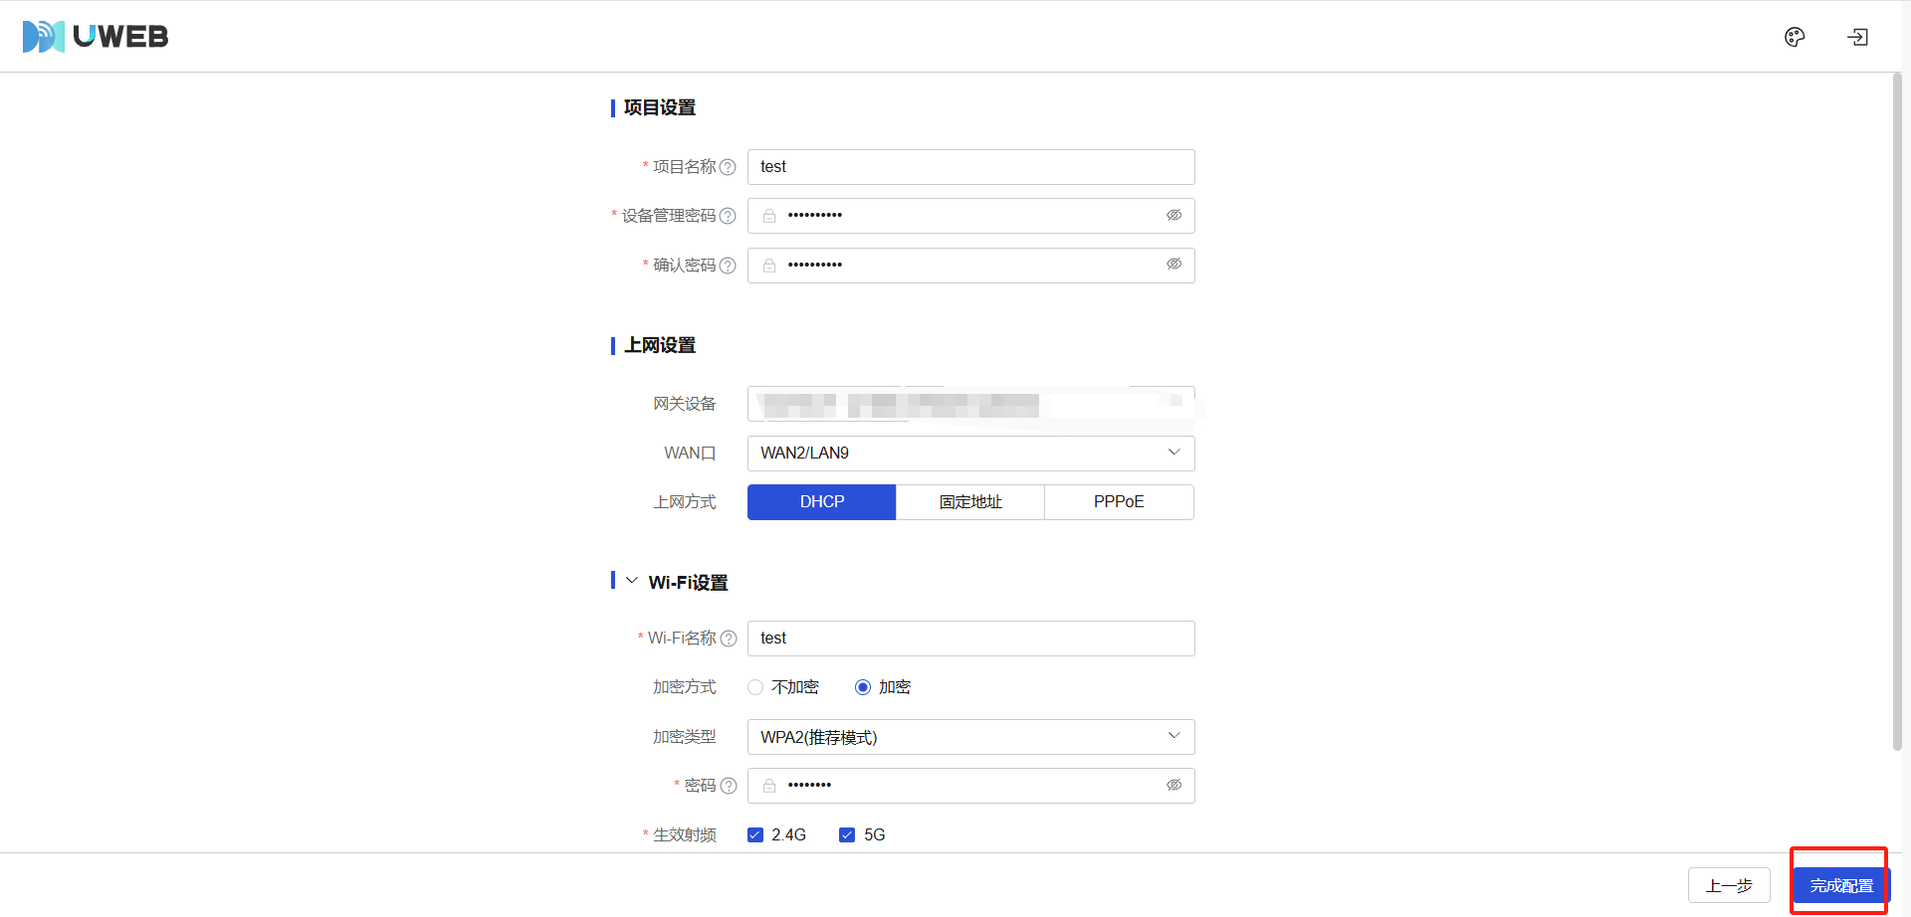Uncheck the 5G radio band checkbox
This screenshot has width=1911, height=917.
tap(847, 834)
